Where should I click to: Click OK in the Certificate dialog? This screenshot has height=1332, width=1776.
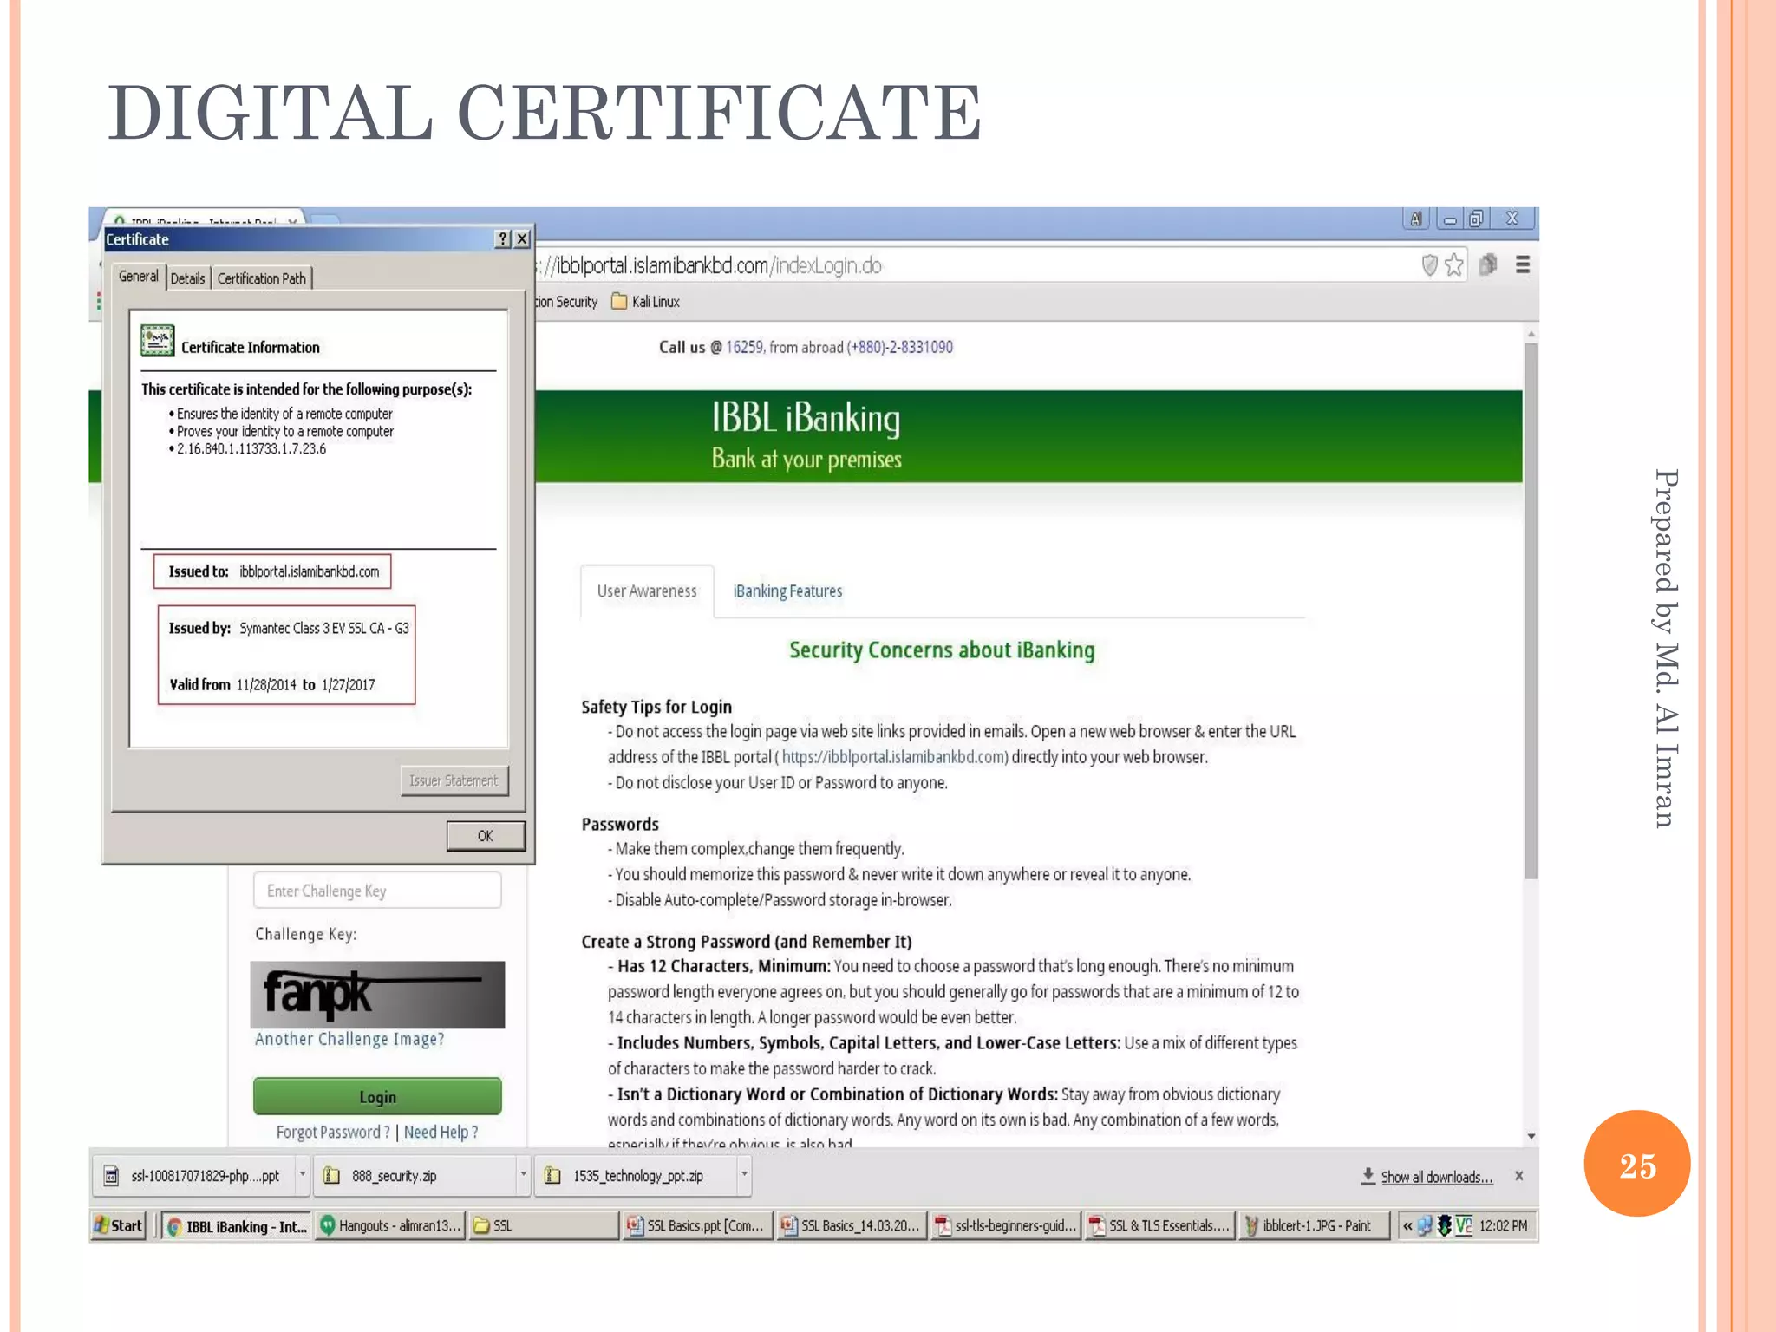click(x=486, y=836)
